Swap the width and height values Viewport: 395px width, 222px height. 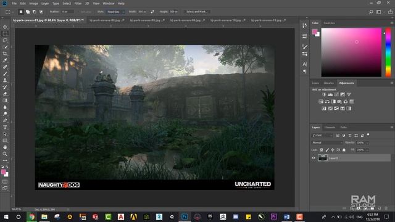pyautogui.click(x=152, y=12)
